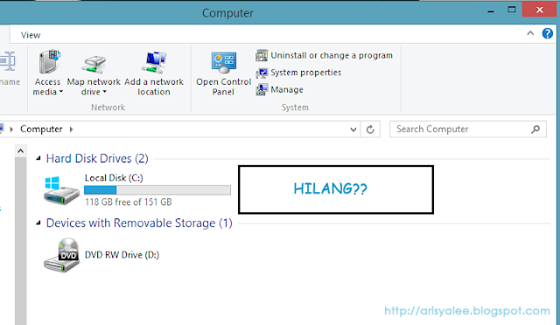Image resolution: width=560 pixels, height=325 pixels.
Task: Click the Uninstall or change a program text
Action: [x=332, y=55]
